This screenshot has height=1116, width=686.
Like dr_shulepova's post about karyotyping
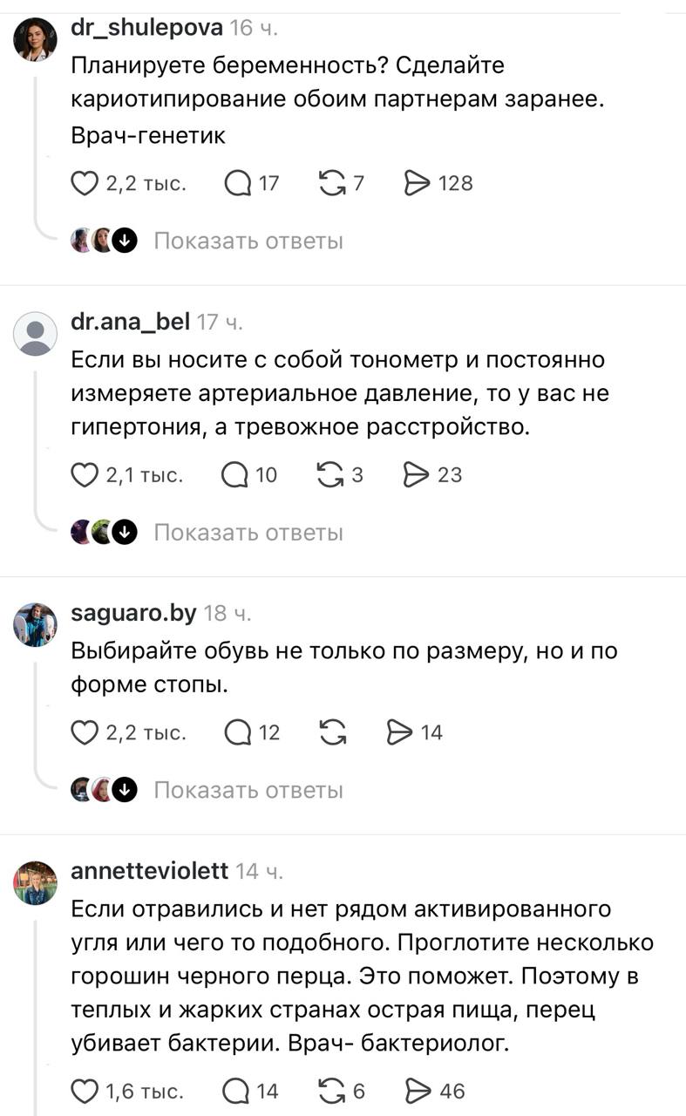85,183
